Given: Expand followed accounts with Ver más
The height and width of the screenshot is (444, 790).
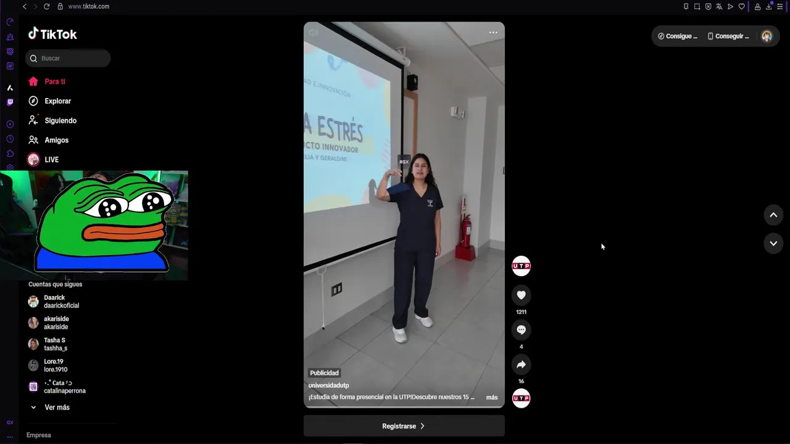Looking at the screenshot, I should [49, 408].
